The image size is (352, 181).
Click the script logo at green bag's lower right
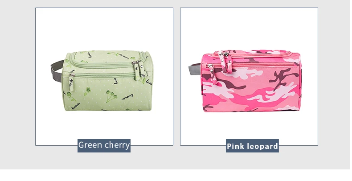click(x=127, y=97)
